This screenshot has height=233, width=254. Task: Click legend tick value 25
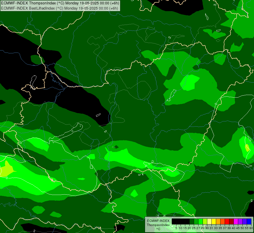(x=194, y=228)
